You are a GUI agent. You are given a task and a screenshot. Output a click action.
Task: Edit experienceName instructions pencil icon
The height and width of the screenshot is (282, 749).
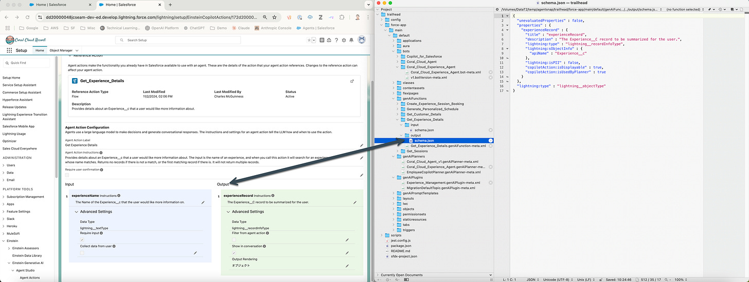click(203, 202)
